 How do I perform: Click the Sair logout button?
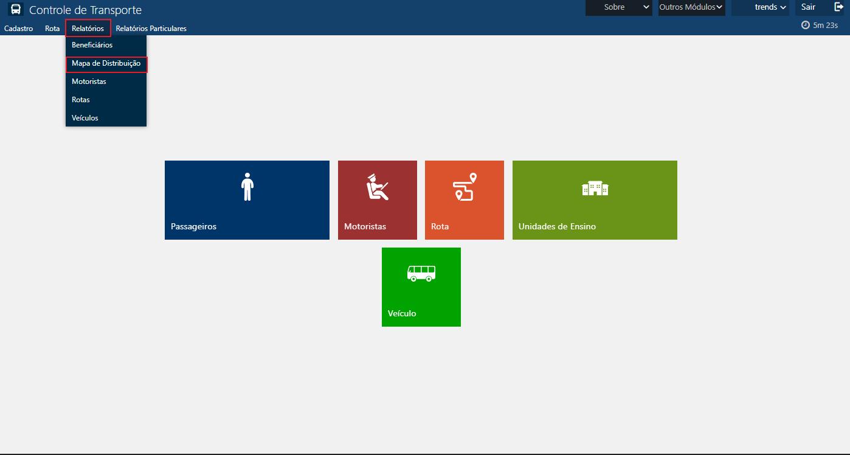[808, 7]
